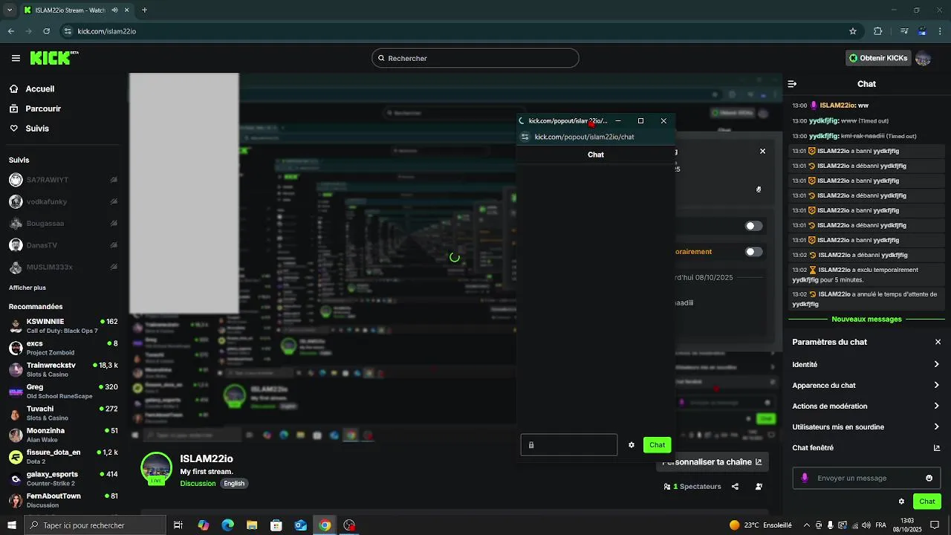The width and height of the screenshot is (951, 535).
Task: Open Task View on the taskbar
Action: (178, 525)
